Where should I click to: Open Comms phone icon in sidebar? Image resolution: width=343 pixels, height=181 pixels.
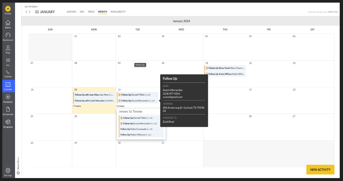point(8,74)
